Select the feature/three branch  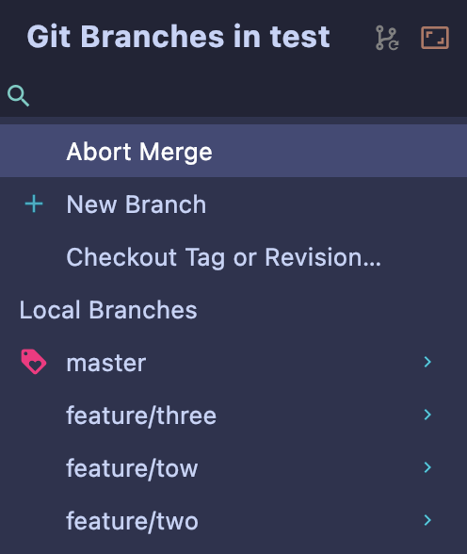[x=233, y=415]
